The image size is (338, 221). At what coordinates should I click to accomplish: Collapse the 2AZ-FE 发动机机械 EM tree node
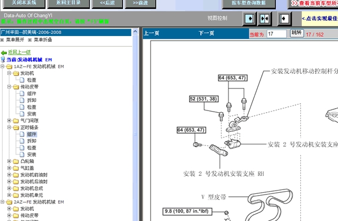[x=3, y=202]
